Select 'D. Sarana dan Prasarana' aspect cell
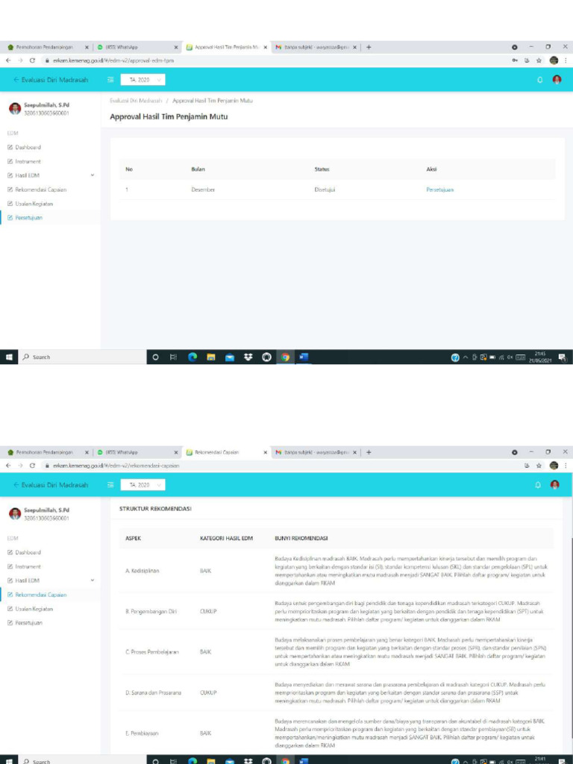This screenshot has width=573, height=764. click(x=153, y=692)
